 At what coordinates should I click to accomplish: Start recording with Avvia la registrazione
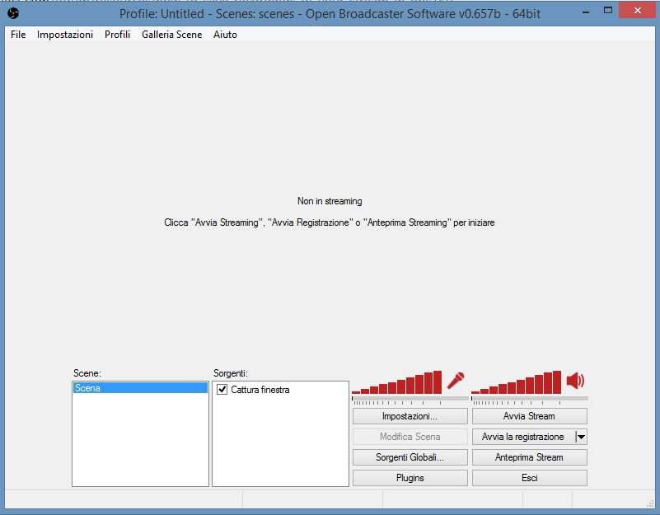click(522, 438)
